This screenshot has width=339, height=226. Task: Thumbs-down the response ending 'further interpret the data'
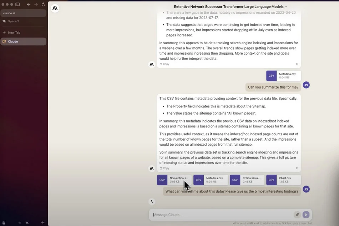[x=297, y=64]
